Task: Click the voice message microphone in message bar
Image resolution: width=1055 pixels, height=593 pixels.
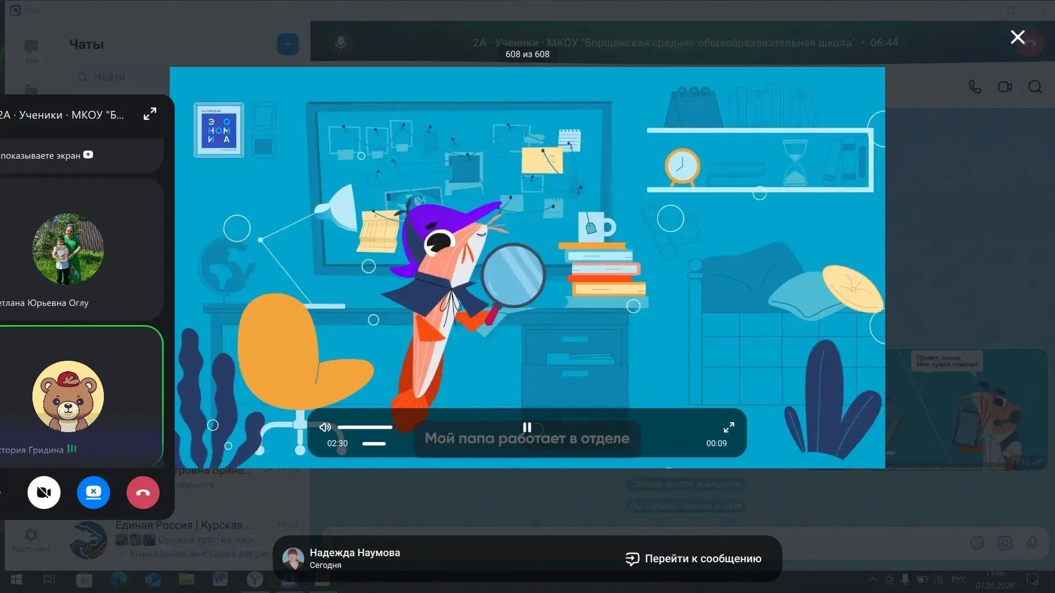Action: click(1032, 543)
